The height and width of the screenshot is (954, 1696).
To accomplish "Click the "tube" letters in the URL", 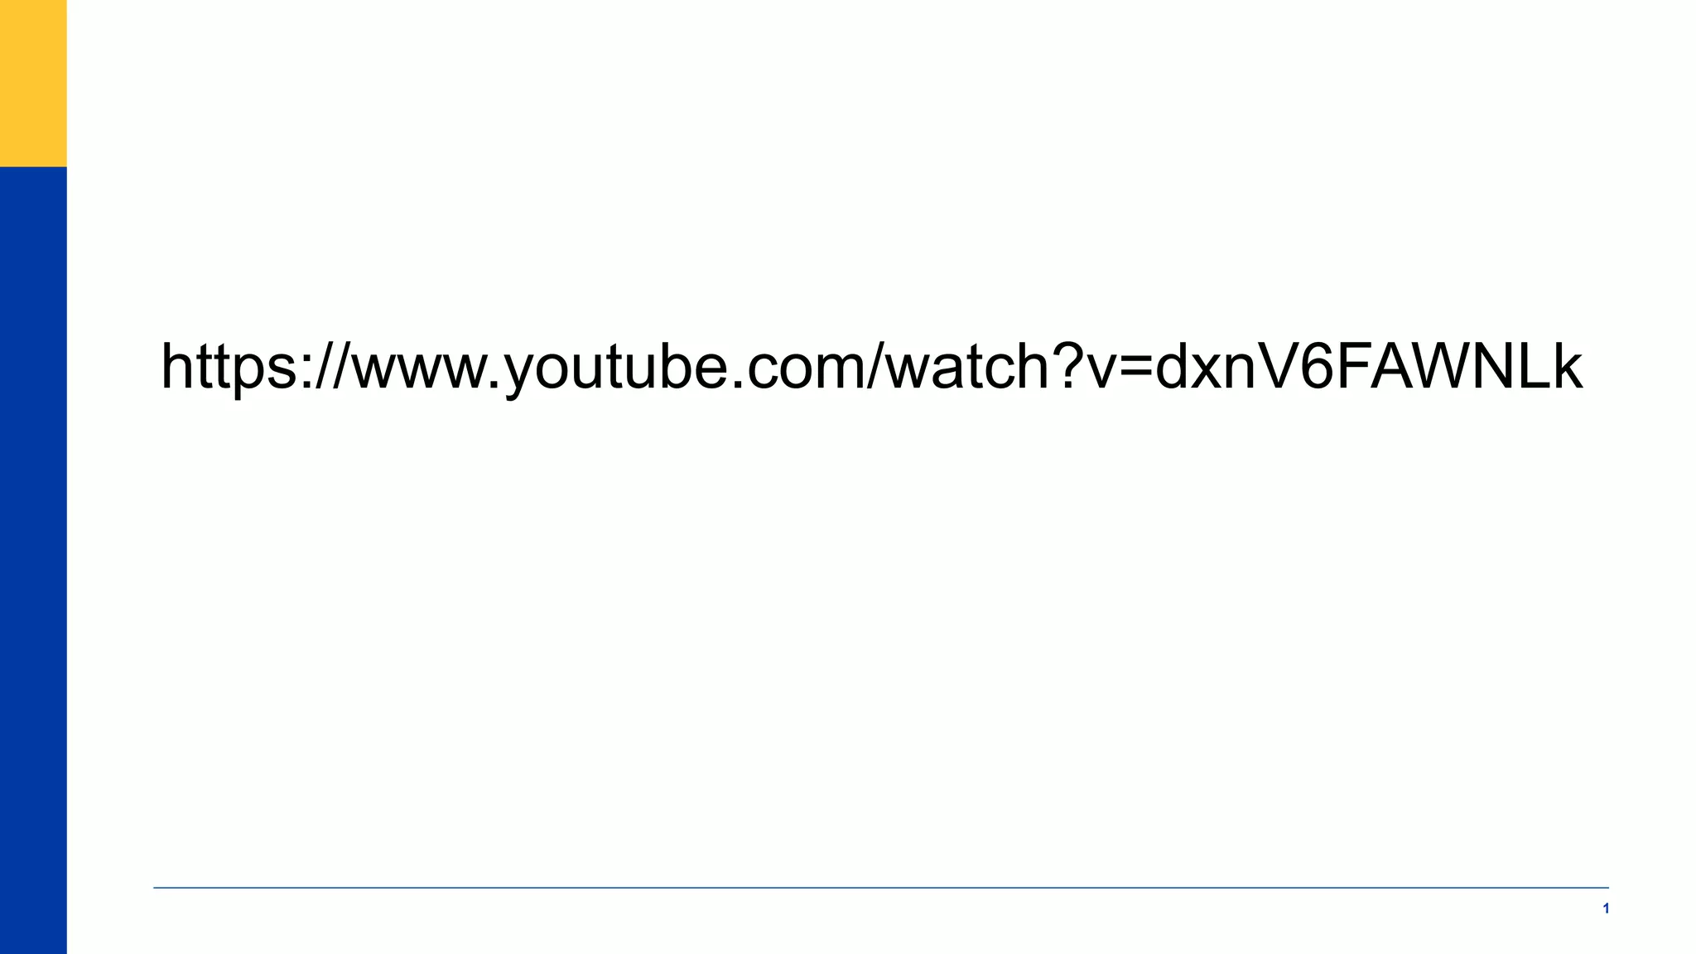I will pos(667,367).
